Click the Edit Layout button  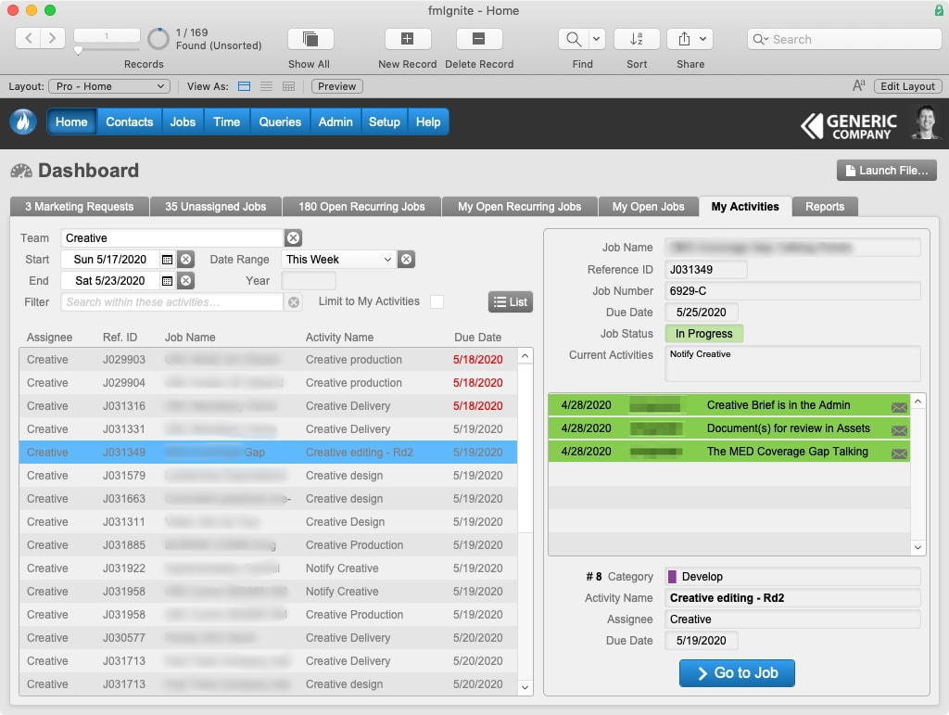click(907, 86)
